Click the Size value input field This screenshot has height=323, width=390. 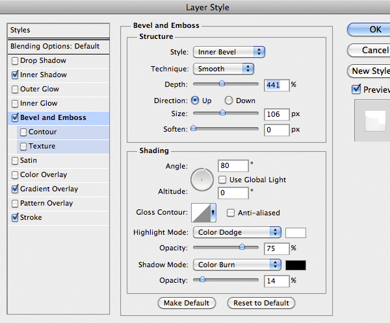pyautogui.click(x=276, y=114)
